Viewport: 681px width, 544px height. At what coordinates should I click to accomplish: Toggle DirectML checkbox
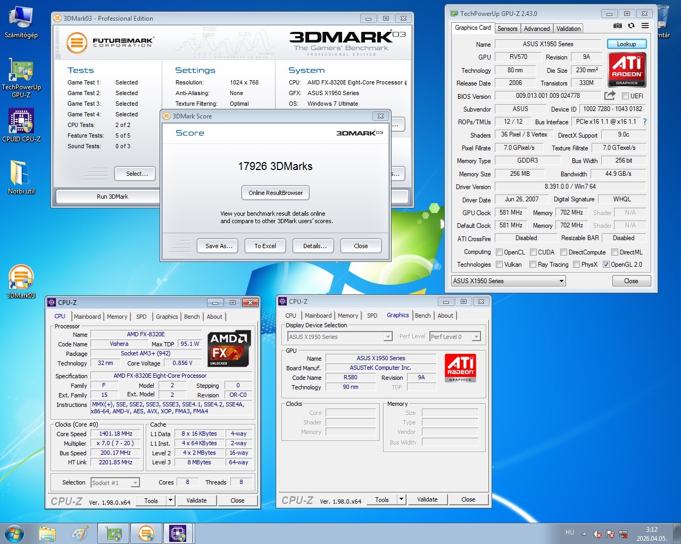(x=614, y=252)
